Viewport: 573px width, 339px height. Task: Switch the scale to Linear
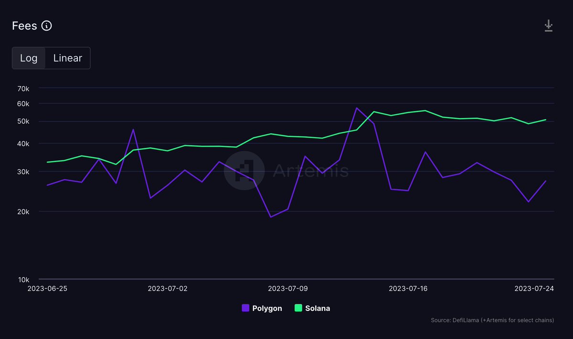click(x=67, y=58)
